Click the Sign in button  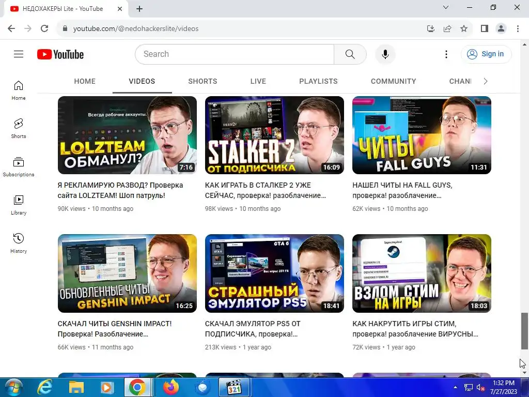486,54
